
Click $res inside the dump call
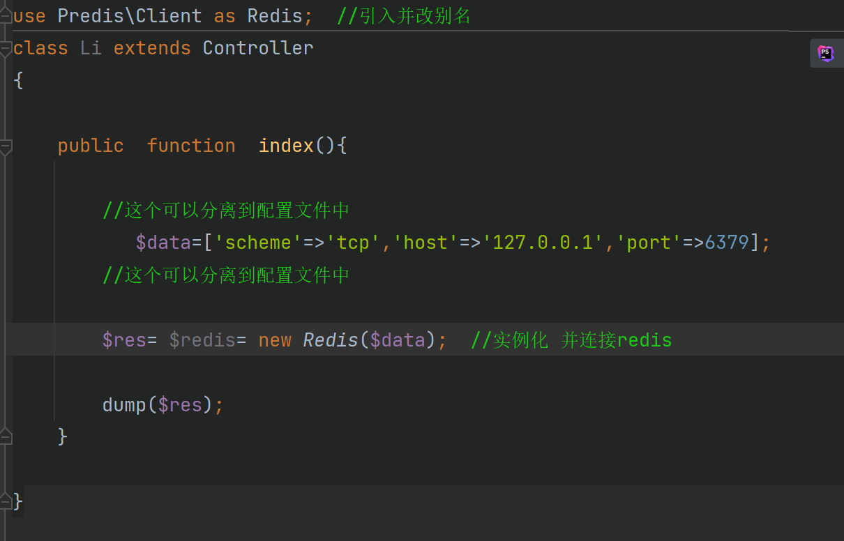180,404
